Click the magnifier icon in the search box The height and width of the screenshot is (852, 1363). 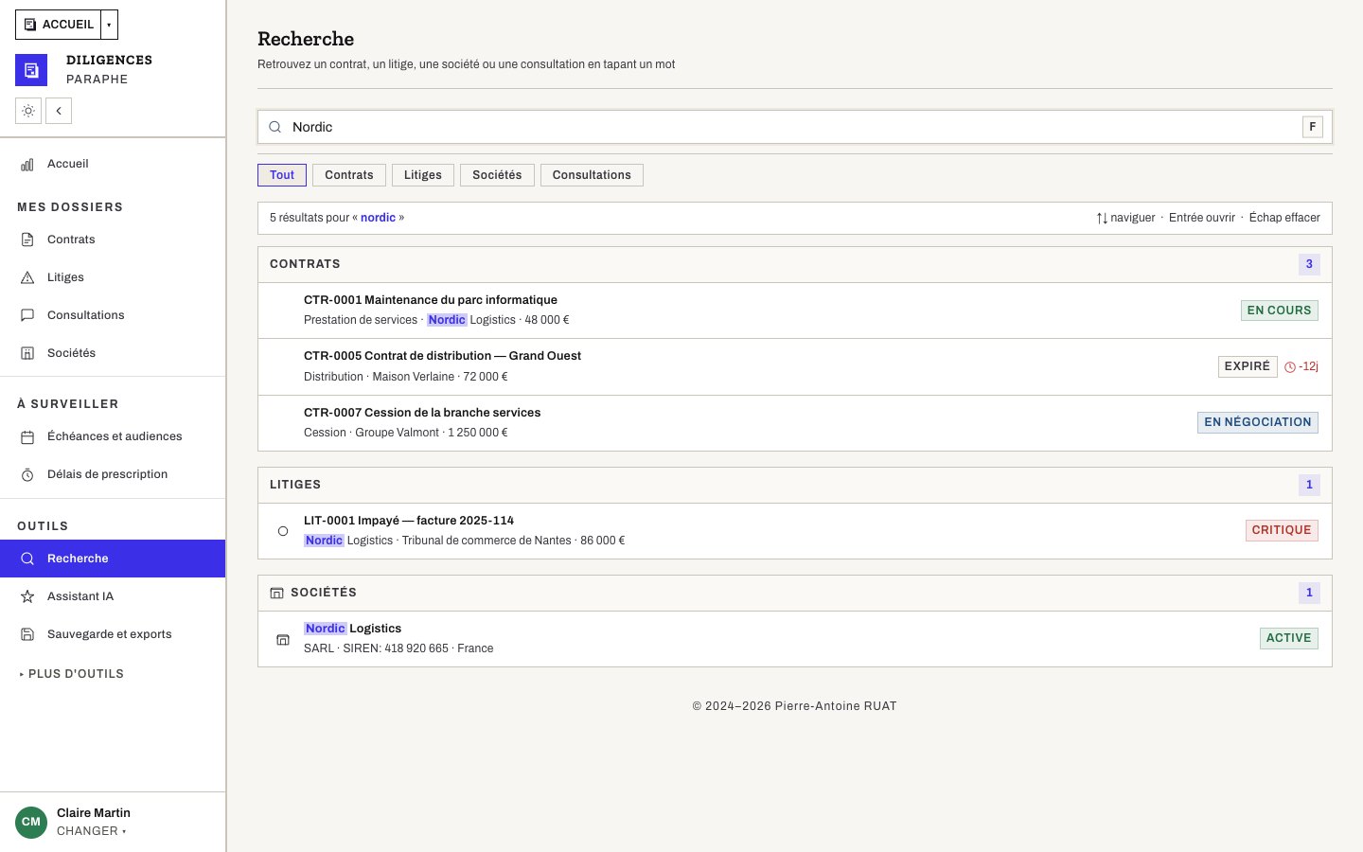pyautogui.click(x=275, y=127)
